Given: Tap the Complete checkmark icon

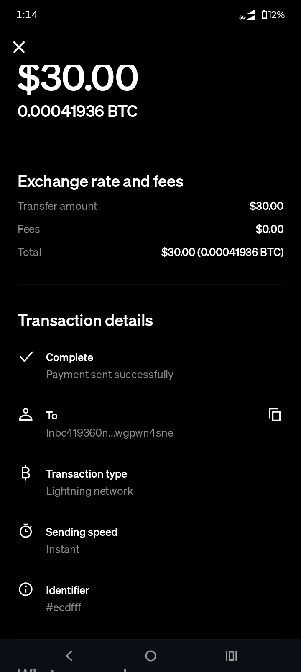Looking at the screenshot, I should click(x=26, y=357).
